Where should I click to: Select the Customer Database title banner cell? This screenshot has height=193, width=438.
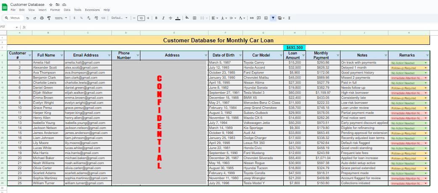(219, 40)
